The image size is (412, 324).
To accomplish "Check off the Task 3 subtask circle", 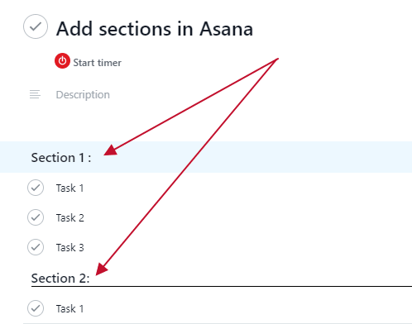I will coord(36,247).
